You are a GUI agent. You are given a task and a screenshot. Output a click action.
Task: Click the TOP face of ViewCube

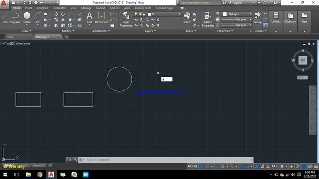(303, 60)
